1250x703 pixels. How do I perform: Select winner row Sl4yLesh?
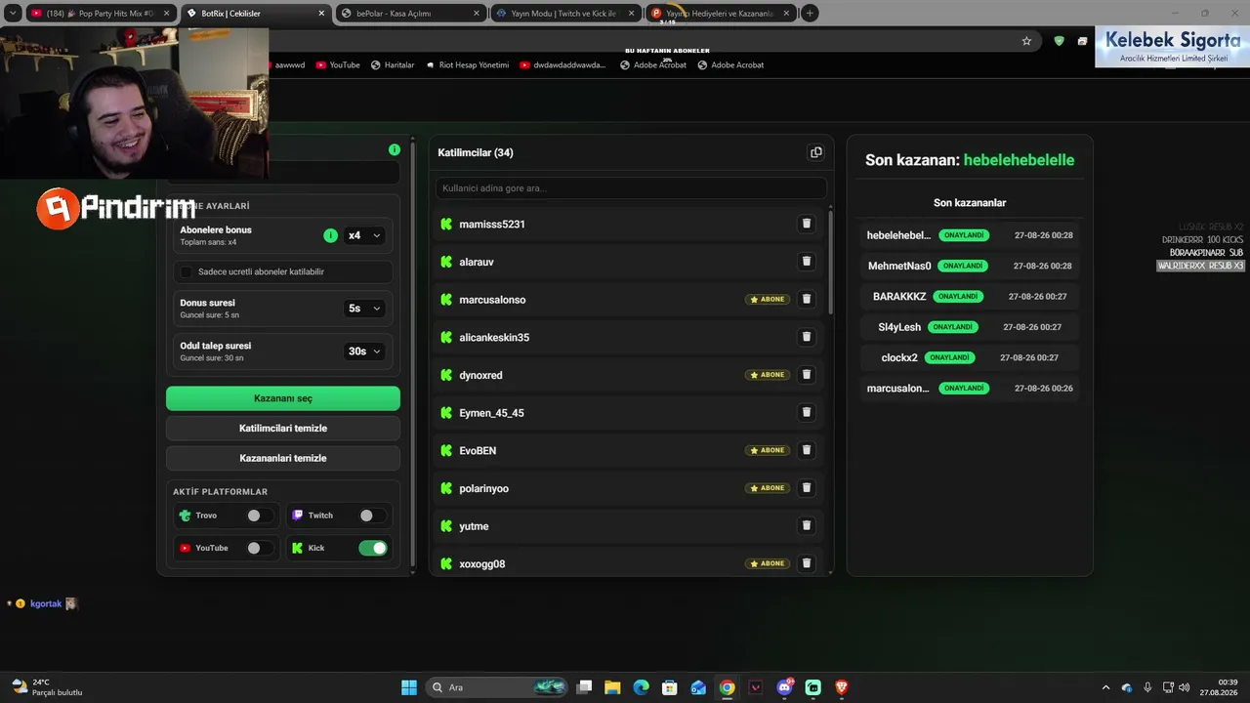970,327
